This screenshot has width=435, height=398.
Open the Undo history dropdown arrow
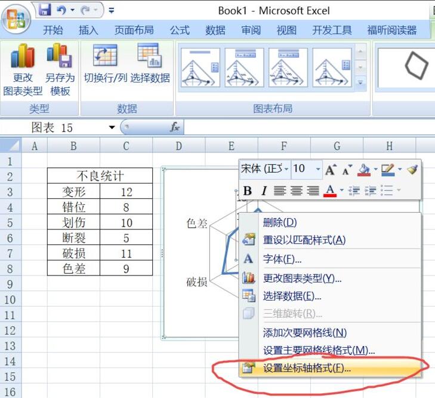tap(72, 10)
